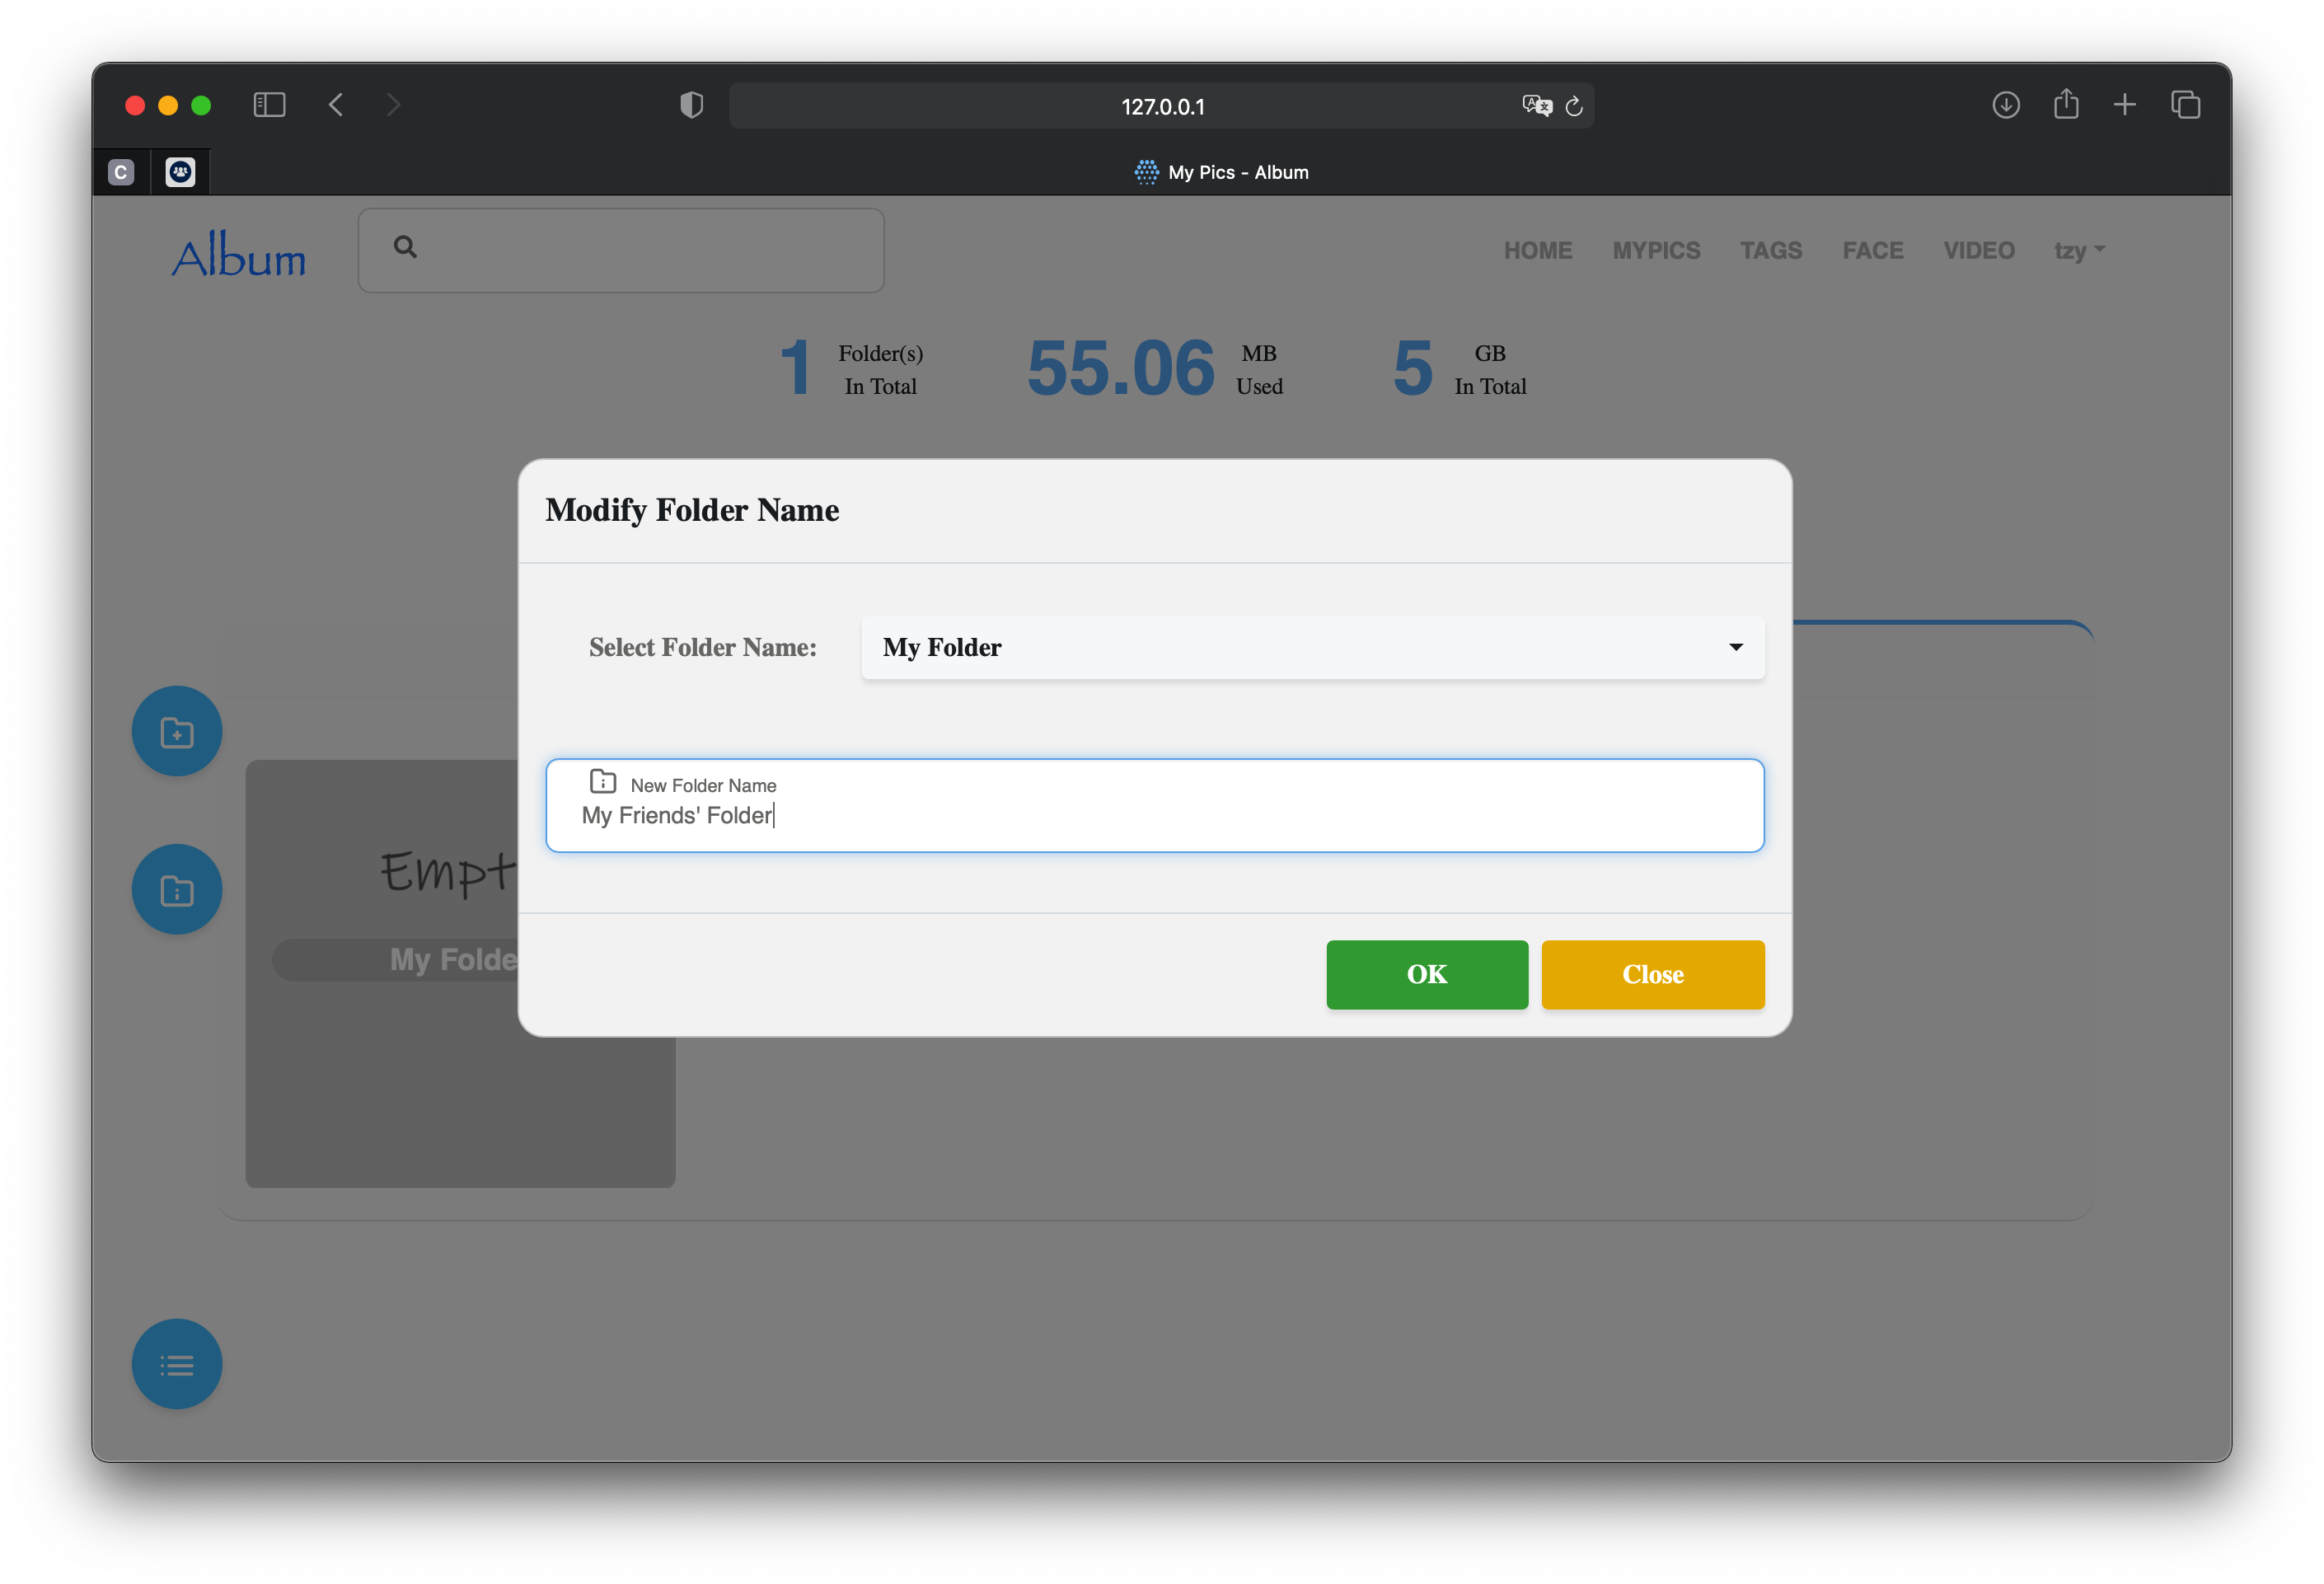
Task: Minimize the Safari window with the yellow button
Action: (x=168, y=105)
